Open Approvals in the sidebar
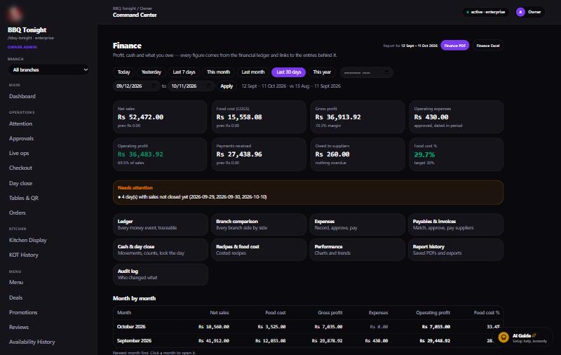Viewport: 561px width, 355px height. click(22, 138)
